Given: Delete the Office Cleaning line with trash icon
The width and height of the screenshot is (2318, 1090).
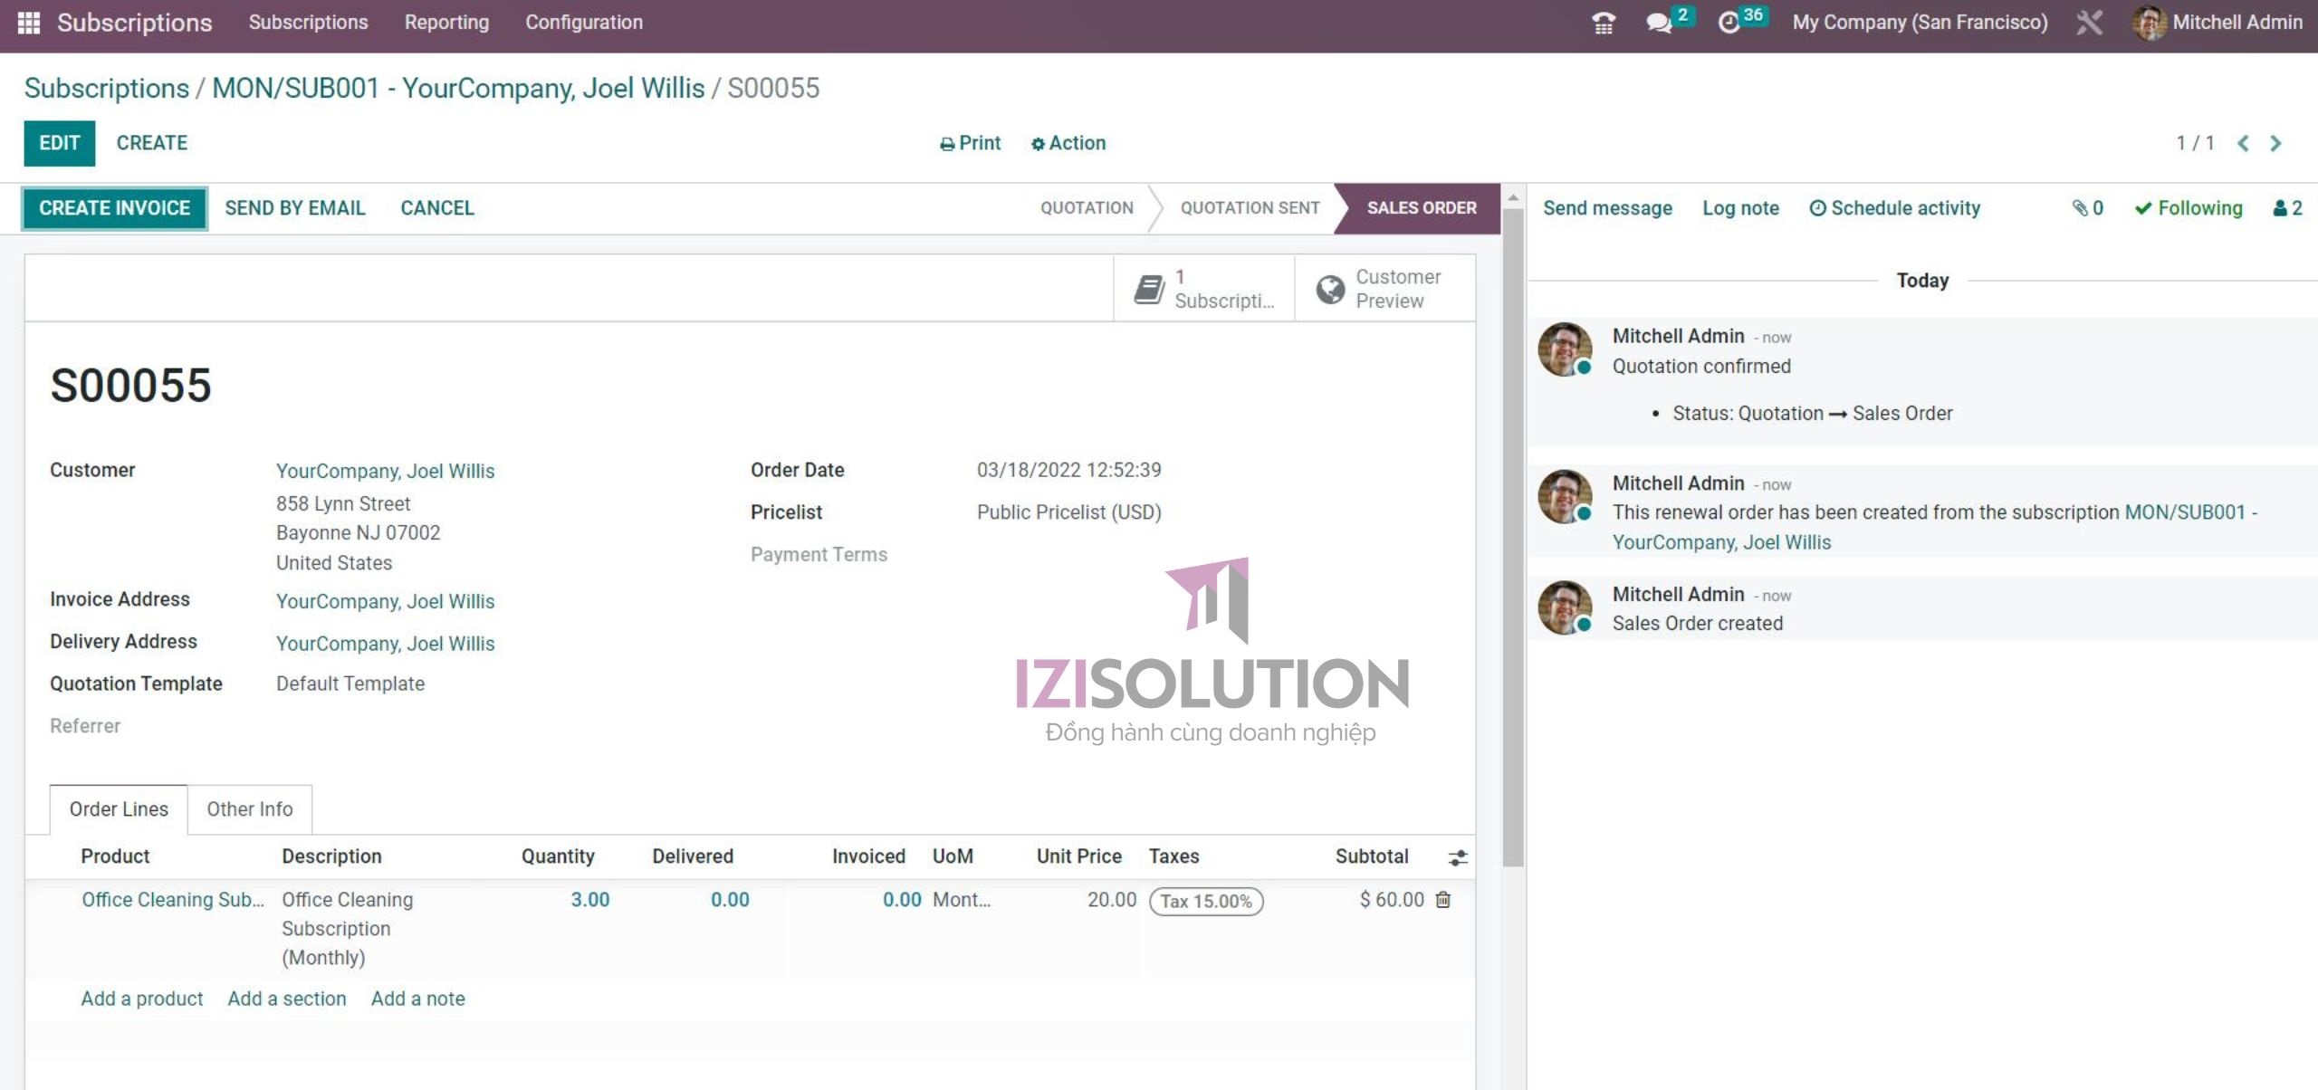Looking at the screenshot, I should click(x=1442, y=899).
